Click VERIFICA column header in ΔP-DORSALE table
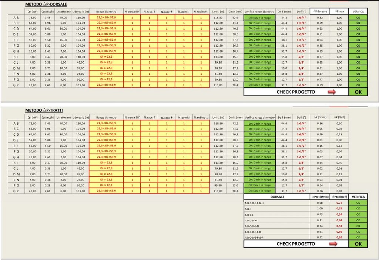This screenshot has height=260, width=379. tap(358, 12)
